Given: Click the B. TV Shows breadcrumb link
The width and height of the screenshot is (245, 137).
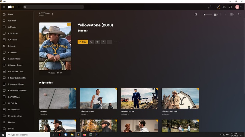Looking at the screenshot, I should pos(44,13).
